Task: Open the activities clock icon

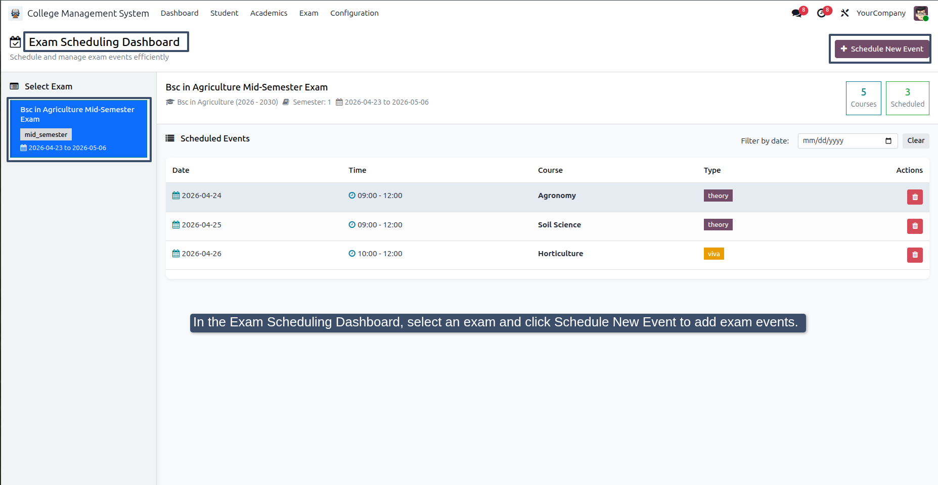Action: click(x=822, y=13)
